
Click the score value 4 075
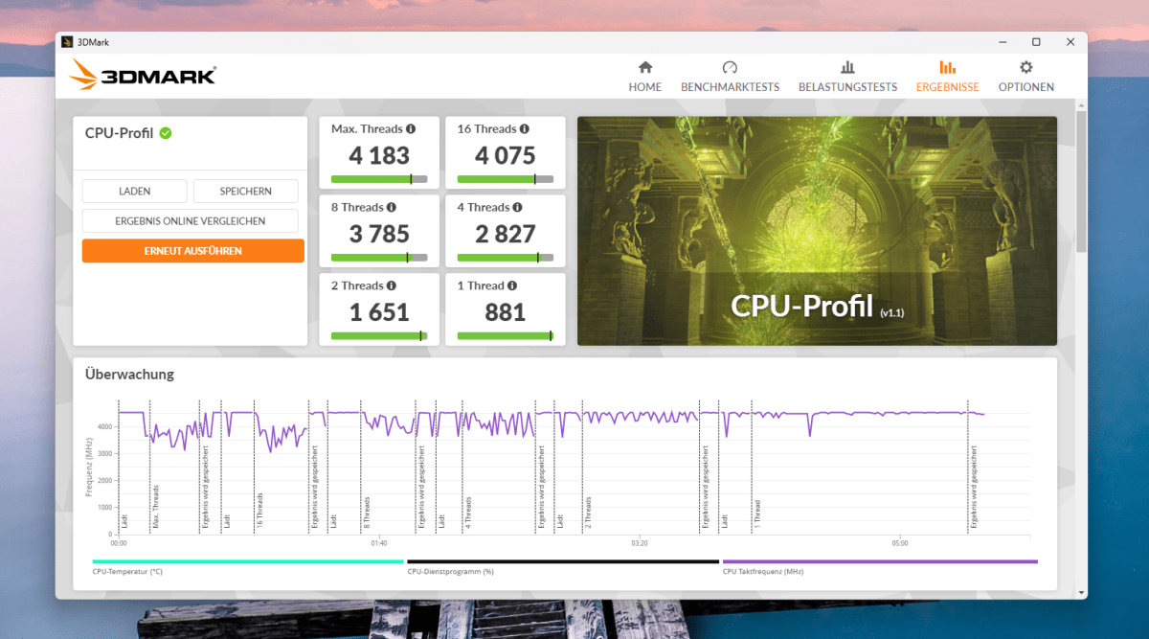point(506,155)
